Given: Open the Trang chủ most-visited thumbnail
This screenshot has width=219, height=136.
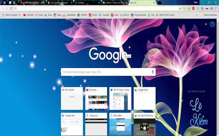Looking at the screenshot, I should pyautogui.click(x=96, y=124).
